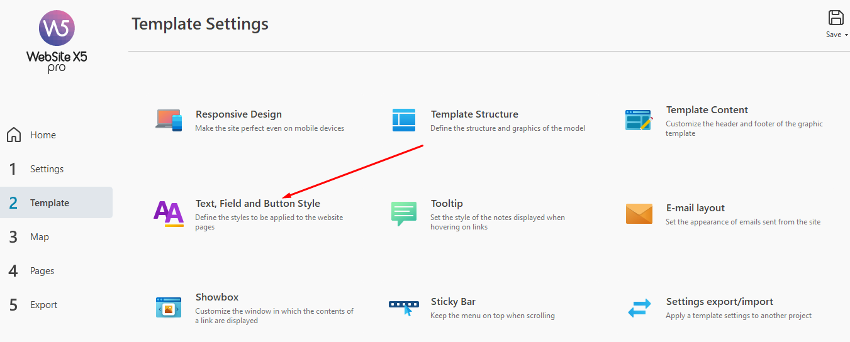This screenshot has height=342, width=850.
Task: Click the Save floppy disk icon
Action: click(836, 18)
